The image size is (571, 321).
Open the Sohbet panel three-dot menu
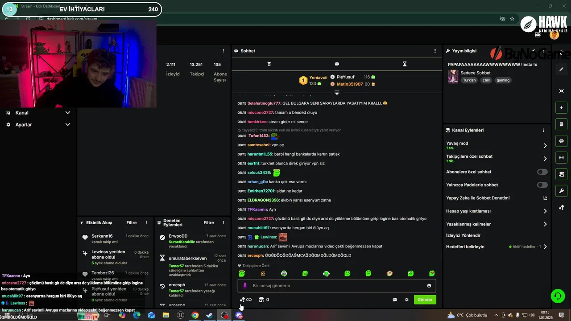tap(435, 51)
